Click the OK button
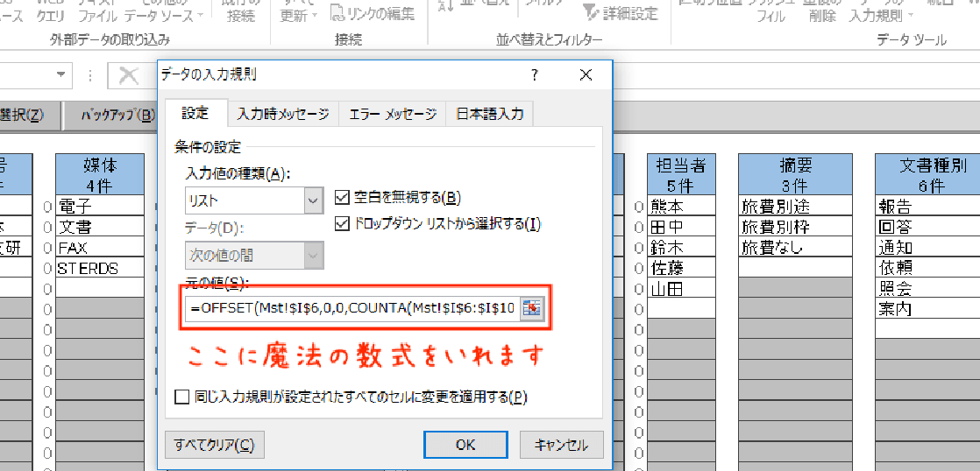980x471 pixels. (x=465, y=445)
